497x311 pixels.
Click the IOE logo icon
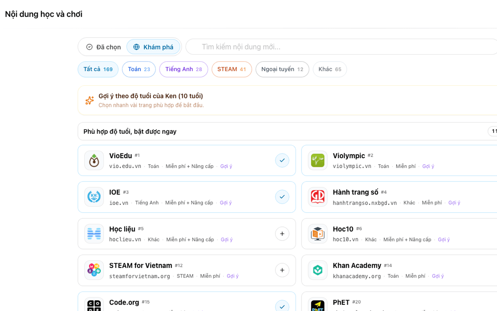(x=94, y=197)
